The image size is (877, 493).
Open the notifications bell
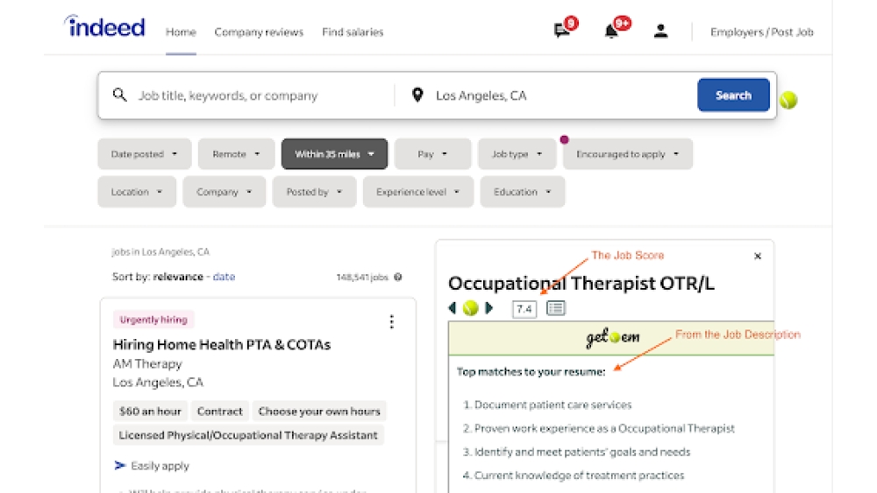(x=611, y=32)
